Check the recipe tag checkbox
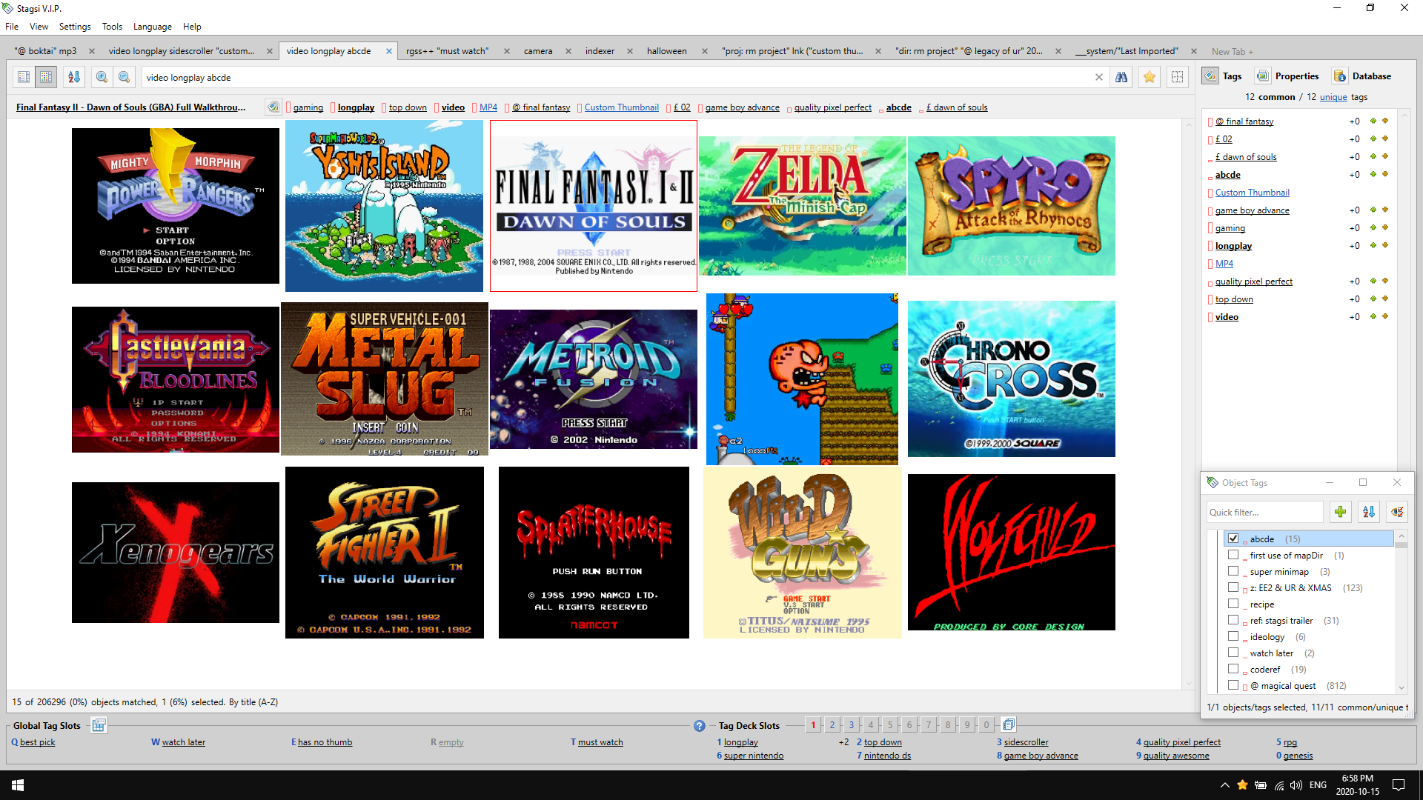 1233,604
